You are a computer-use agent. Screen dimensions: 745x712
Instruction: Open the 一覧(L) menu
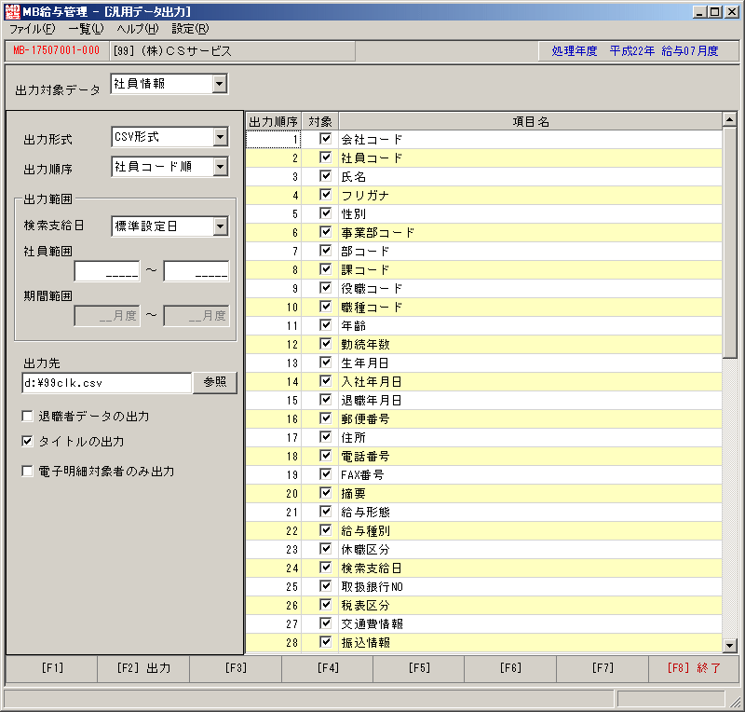(x=86, y=29)
